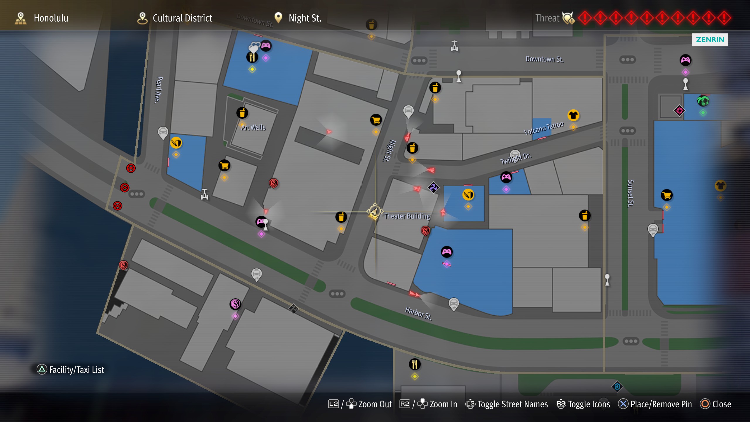The image size is (750, 422).
Task: Click the Zoom Out control
Action: pyautogui.click(x=360, y=404)
